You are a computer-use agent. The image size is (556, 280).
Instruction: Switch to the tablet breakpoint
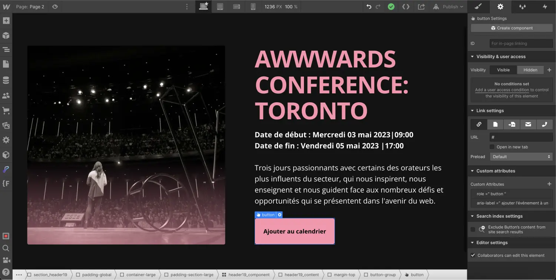[220, 6]
